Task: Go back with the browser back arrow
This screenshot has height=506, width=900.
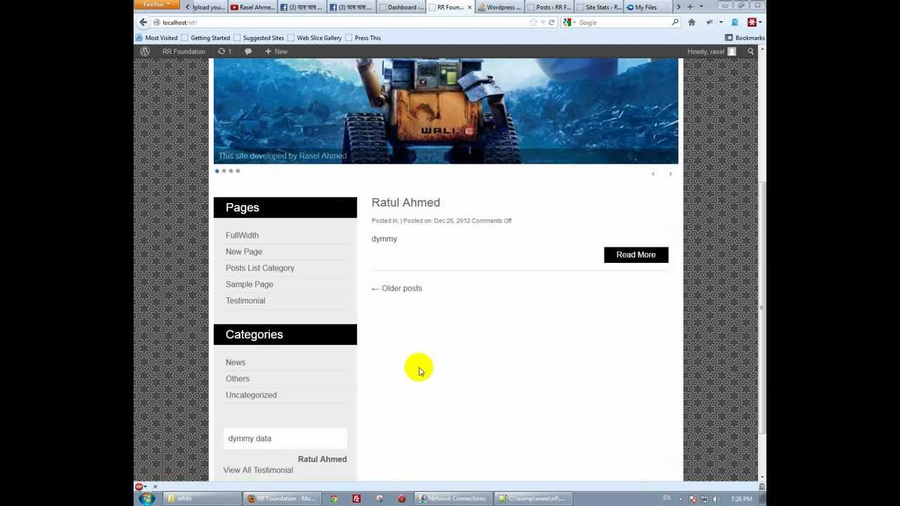Action: (x=143, y=22)
